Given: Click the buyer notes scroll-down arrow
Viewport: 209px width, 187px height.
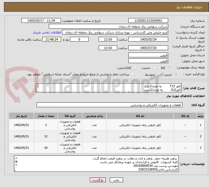Looking at the screenshot, I should coord(16,165).
